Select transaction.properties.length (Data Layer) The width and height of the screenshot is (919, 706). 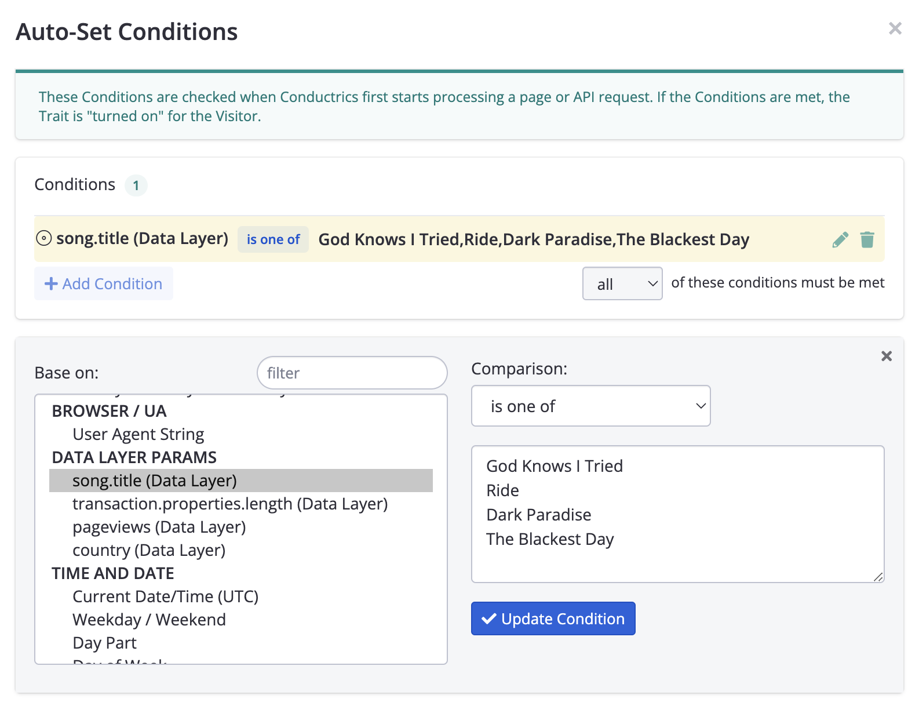229,504
